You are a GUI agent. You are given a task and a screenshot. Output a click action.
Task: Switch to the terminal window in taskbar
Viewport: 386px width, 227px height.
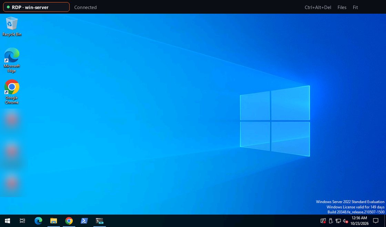coord(100,221)
